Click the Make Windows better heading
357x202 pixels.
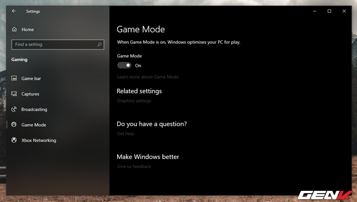point(148,157)
